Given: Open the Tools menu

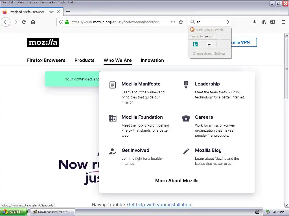Looking at the screenshot, I should pos(62,2).
